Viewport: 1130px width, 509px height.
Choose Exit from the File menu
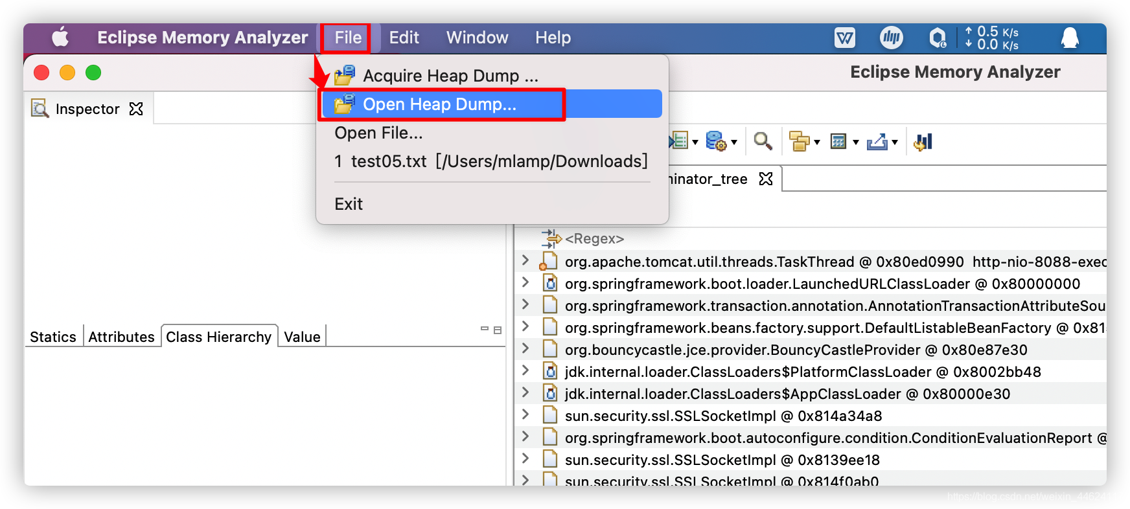coord(492,204)
